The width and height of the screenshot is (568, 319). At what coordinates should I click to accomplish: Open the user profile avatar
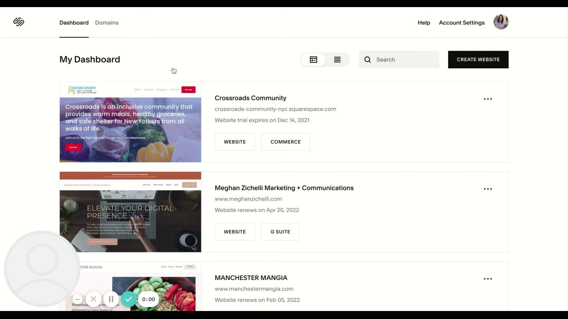501,22
